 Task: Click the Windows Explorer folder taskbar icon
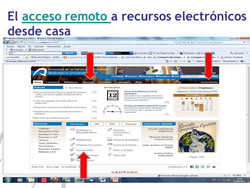32,180
